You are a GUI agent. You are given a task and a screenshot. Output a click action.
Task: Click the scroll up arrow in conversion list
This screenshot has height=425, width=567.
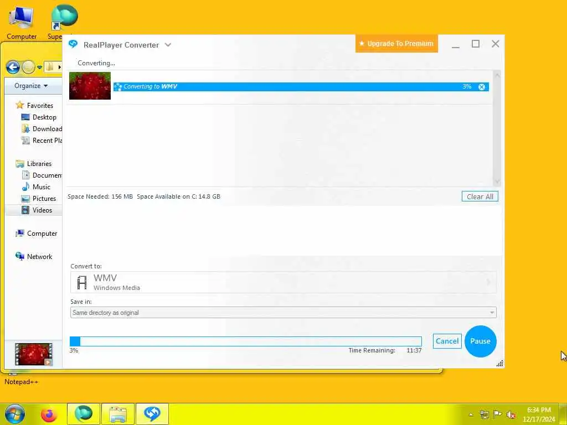click(x=497, y=75)
